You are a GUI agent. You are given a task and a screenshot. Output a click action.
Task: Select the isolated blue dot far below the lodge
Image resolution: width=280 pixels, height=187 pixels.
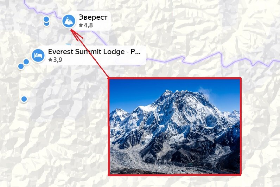coord(24,99)
